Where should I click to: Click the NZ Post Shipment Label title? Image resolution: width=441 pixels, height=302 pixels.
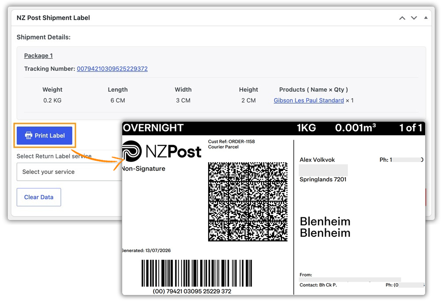[53, 18]
